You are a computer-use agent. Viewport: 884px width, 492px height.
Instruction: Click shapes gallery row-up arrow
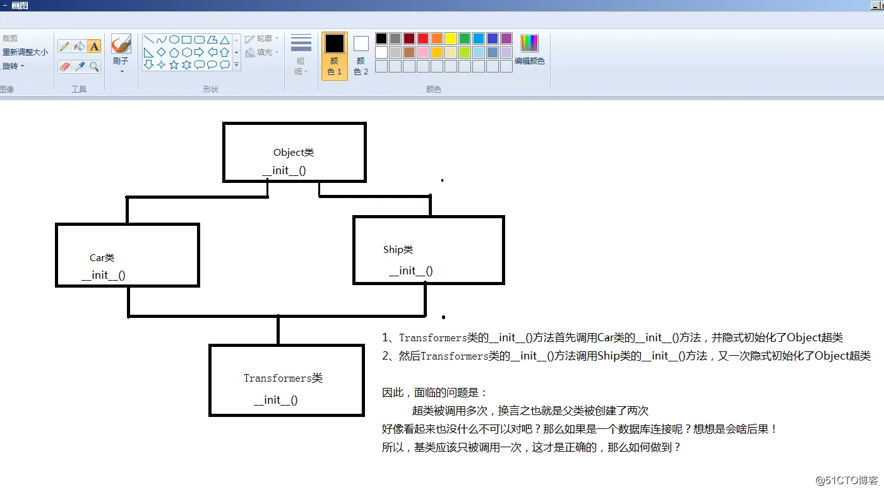(237, 40)
